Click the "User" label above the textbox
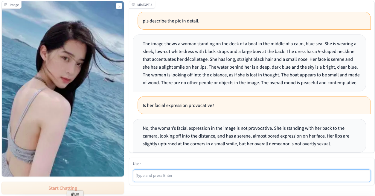 137,164
